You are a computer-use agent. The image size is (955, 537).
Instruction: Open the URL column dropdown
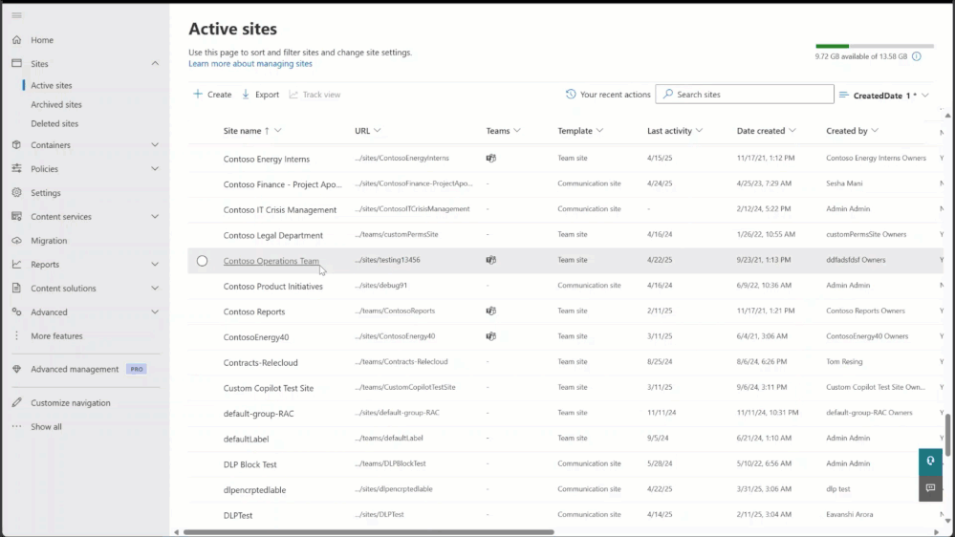click(378, 130)
